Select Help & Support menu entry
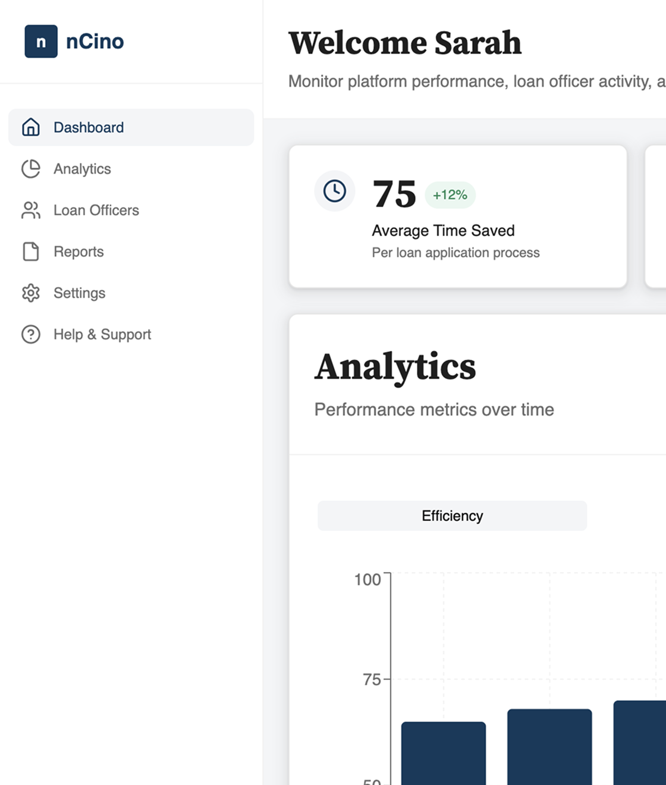Screen dimensions: 666x785 click(102, 334)
